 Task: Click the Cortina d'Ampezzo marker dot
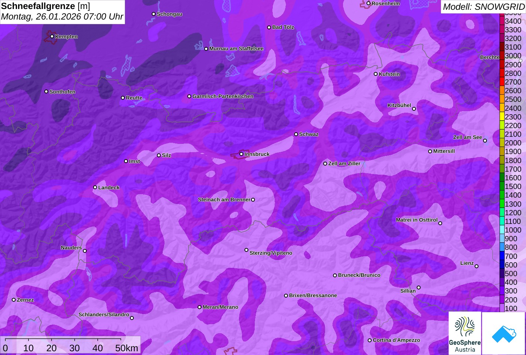click(370, 340)
